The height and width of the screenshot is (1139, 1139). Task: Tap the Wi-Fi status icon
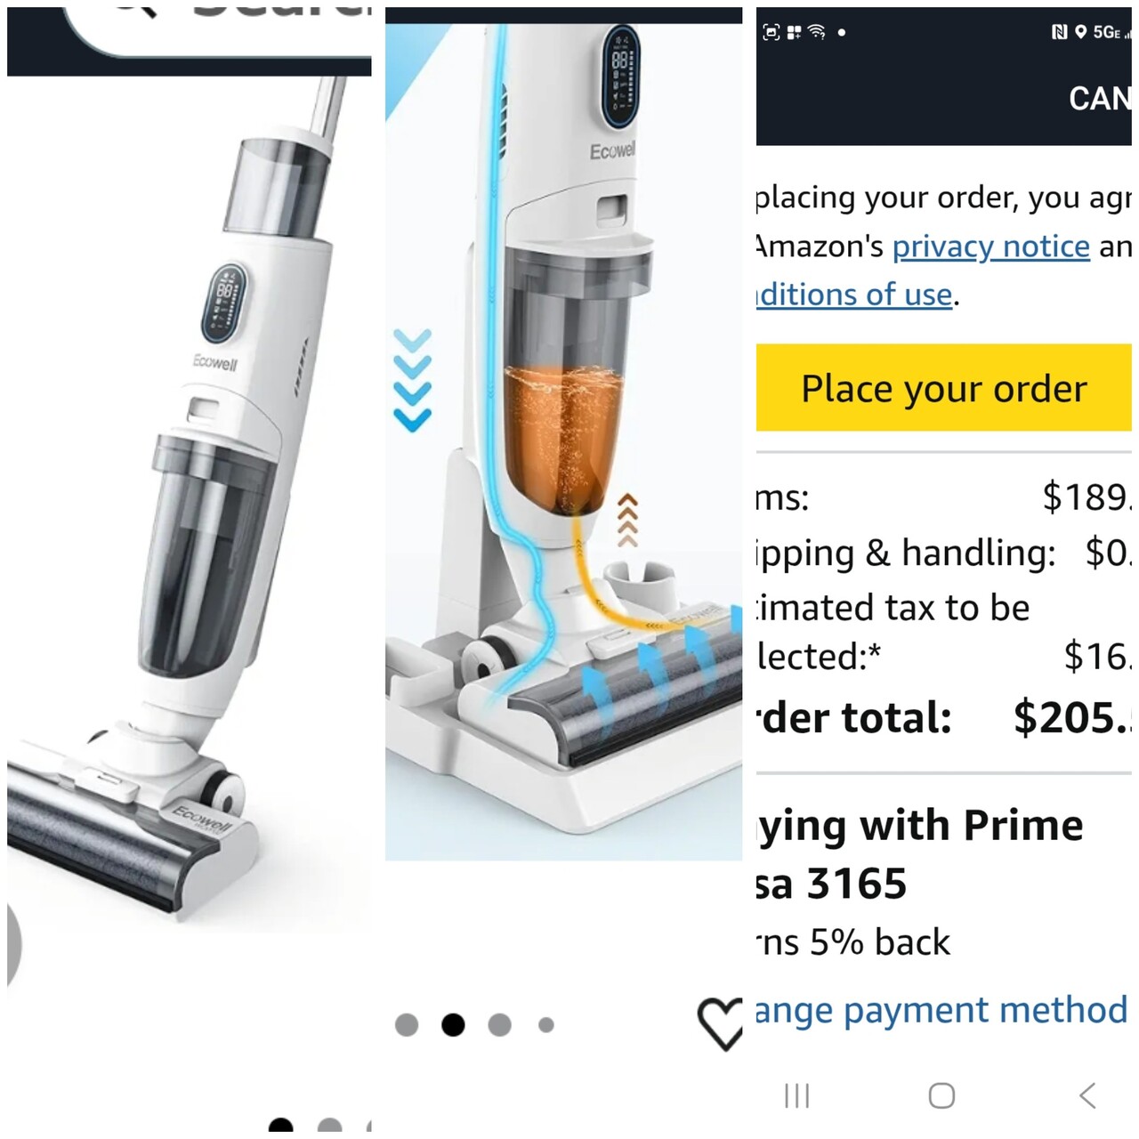point(816,32)
